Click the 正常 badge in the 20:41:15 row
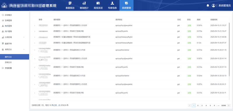 189,50
